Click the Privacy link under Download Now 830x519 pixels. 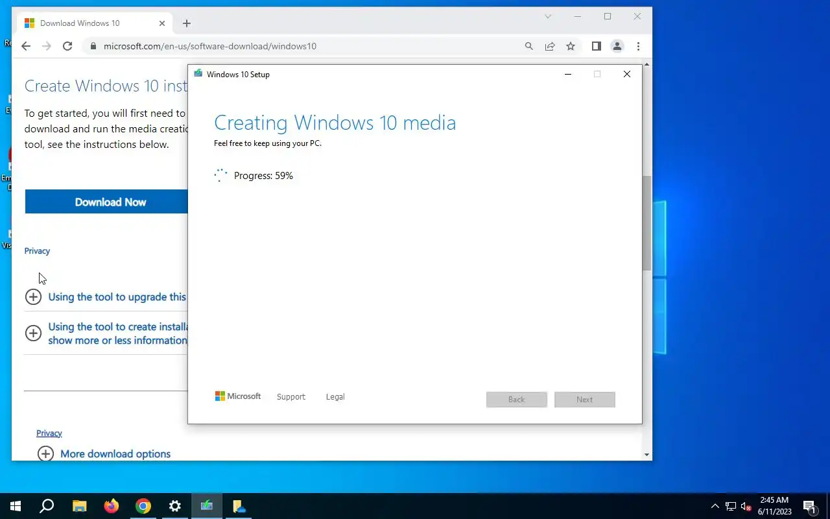tap(37, 250)
